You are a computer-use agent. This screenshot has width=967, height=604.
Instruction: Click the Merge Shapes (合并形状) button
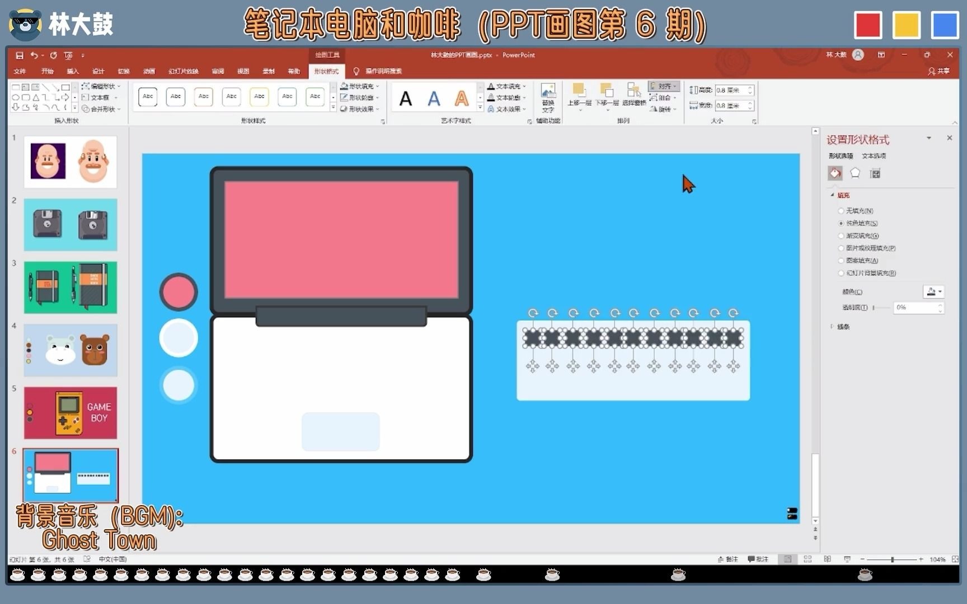click(x=101, y=109)
